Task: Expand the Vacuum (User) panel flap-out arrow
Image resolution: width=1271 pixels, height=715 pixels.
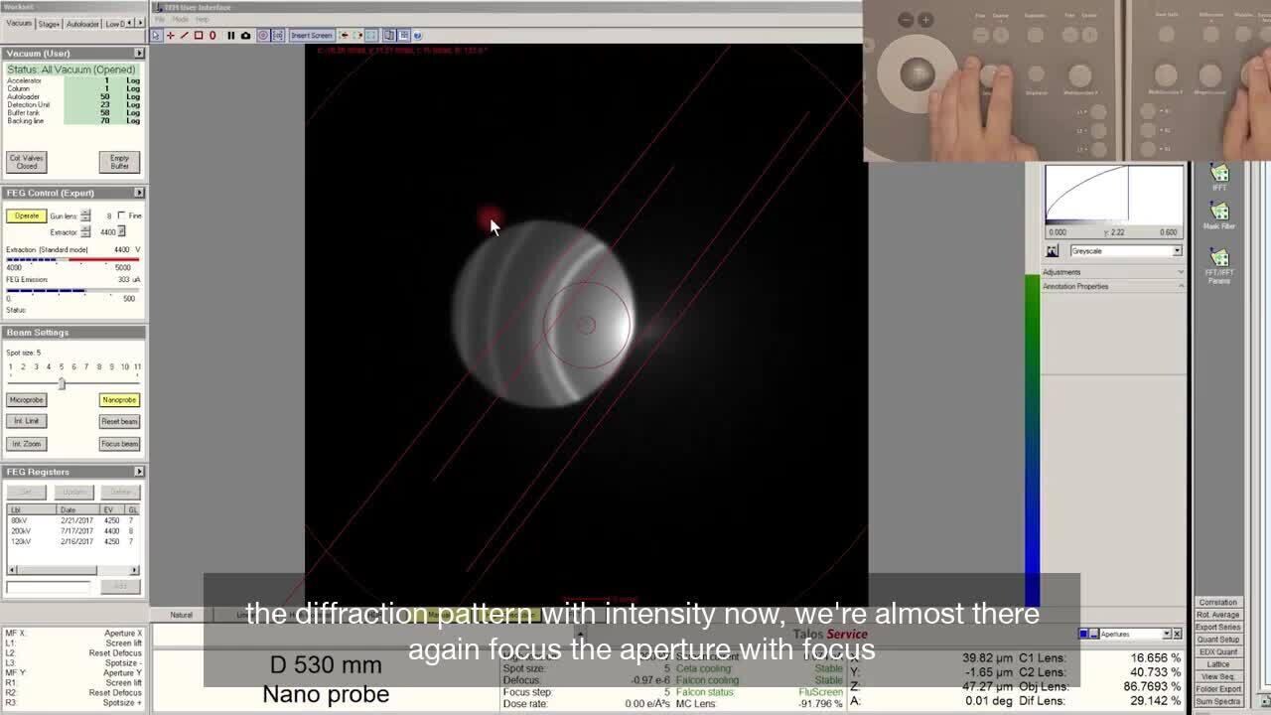Action: click(x=138, y=53)
